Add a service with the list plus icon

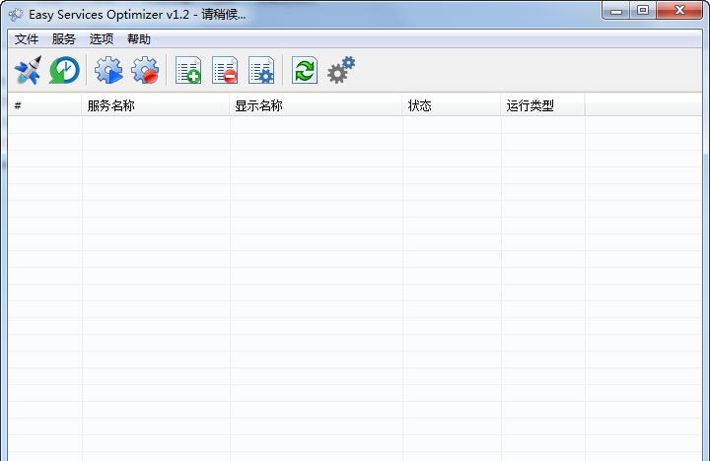[188, 70]
